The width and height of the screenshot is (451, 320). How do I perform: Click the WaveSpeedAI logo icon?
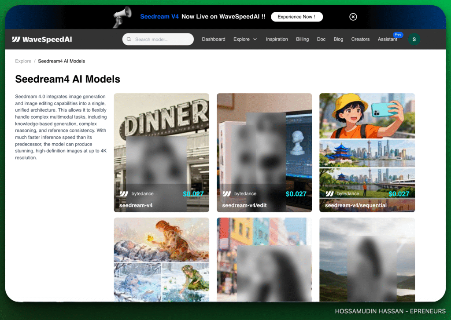click(16, 40)
